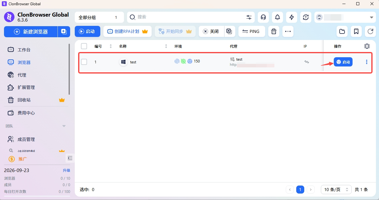The width and height of the screenshot is (379, 200).
Task: Click the sync refresh circle icon
Action: pos(306,17)
